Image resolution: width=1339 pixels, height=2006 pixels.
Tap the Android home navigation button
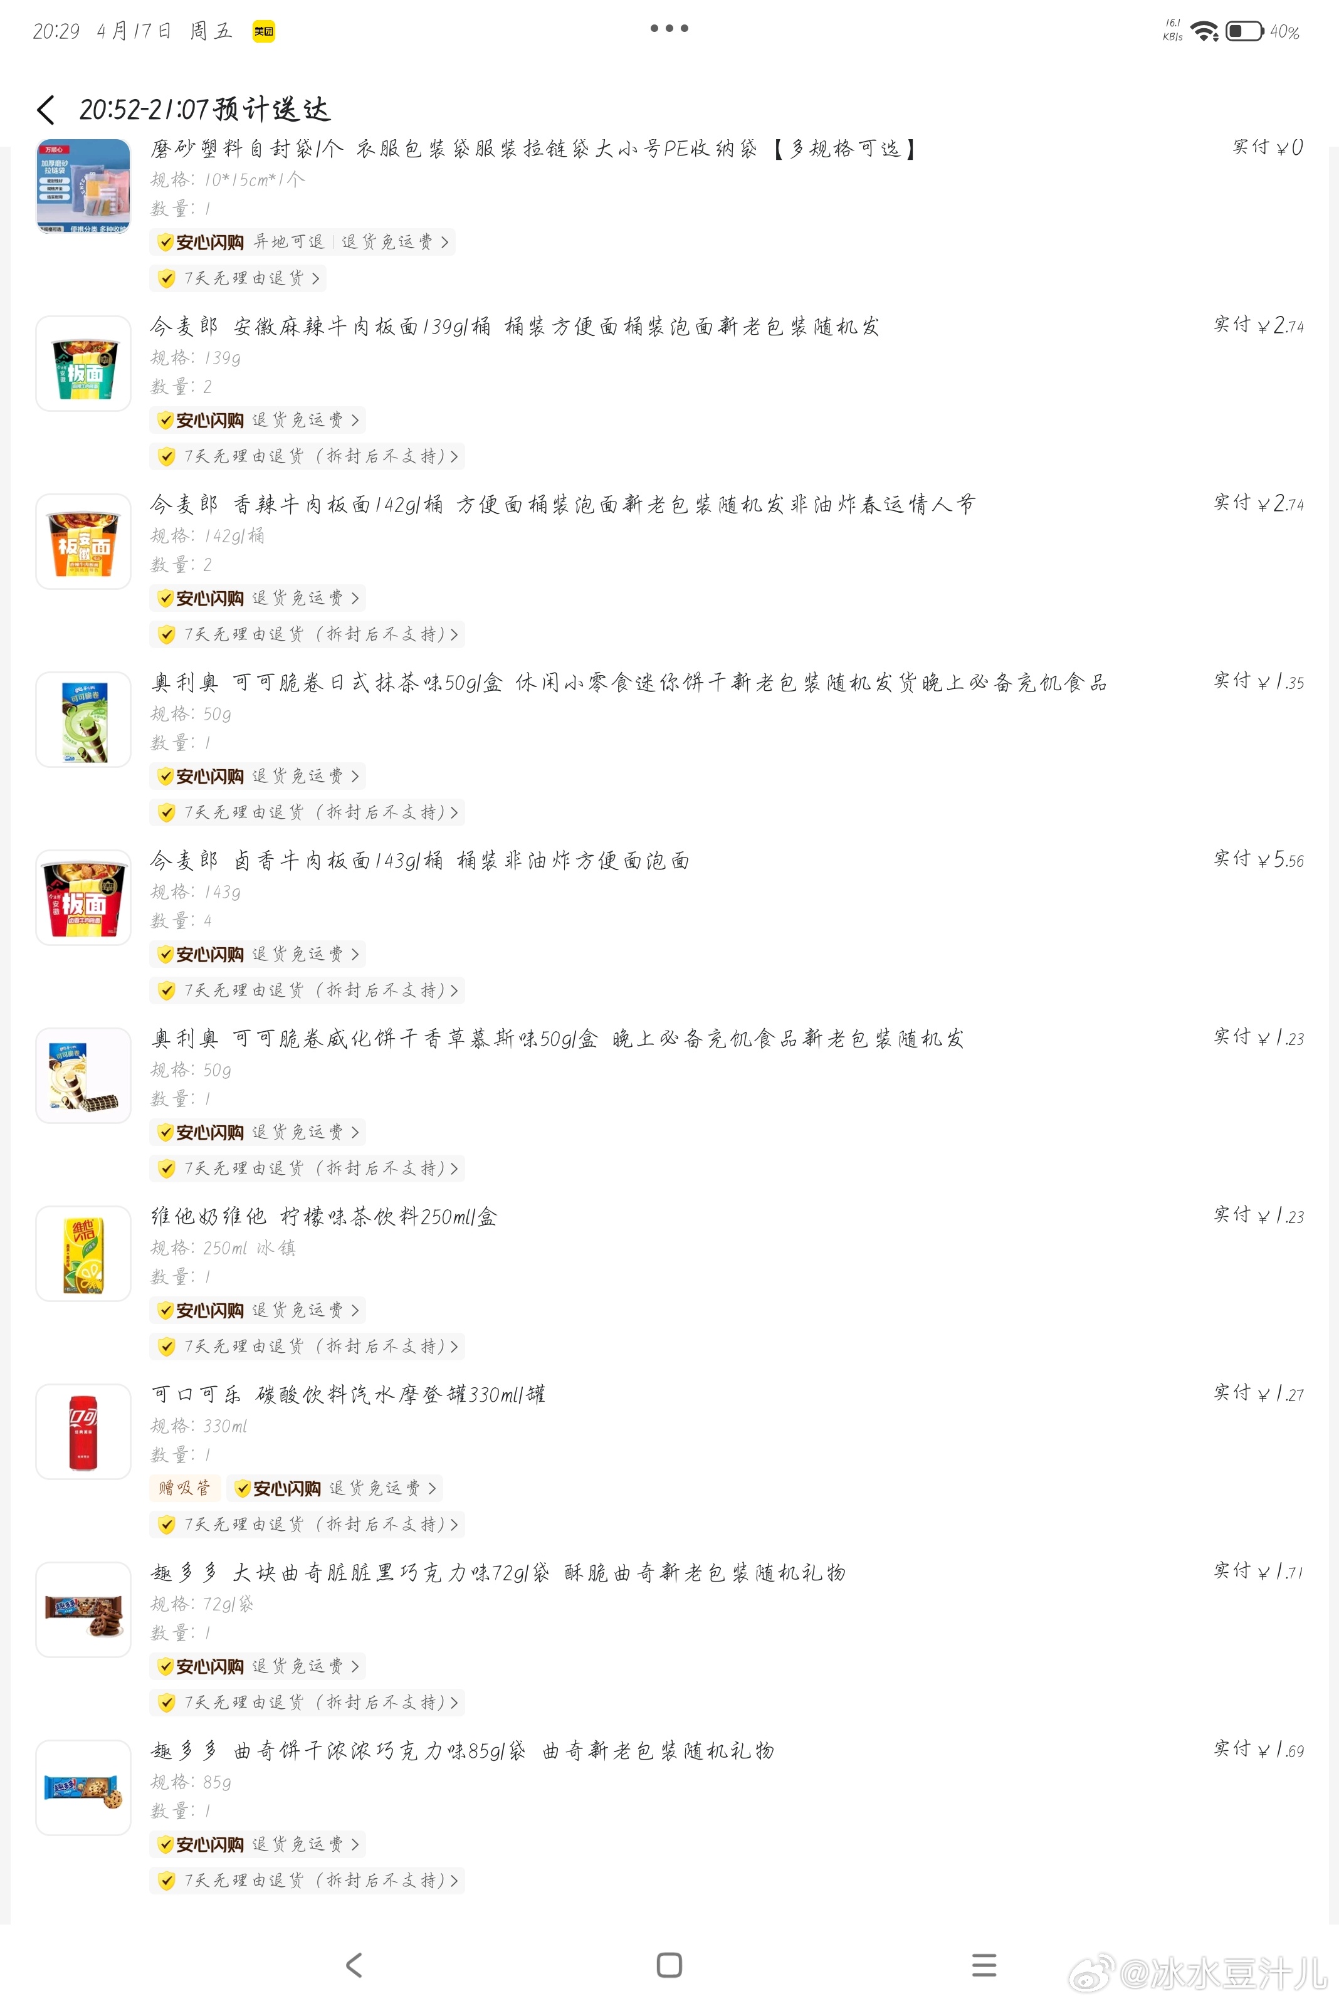pos(669,1964)
